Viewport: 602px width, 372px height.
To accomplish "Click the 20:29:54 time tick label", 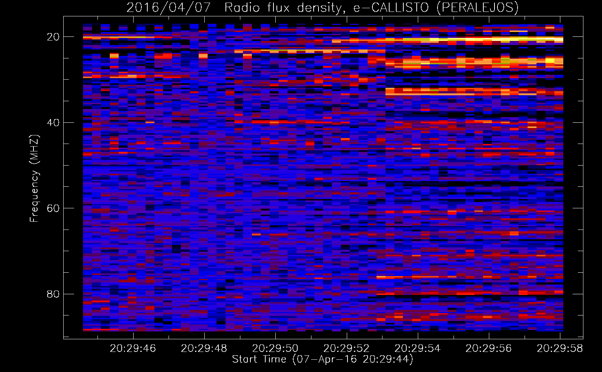I will pos(417,349).
